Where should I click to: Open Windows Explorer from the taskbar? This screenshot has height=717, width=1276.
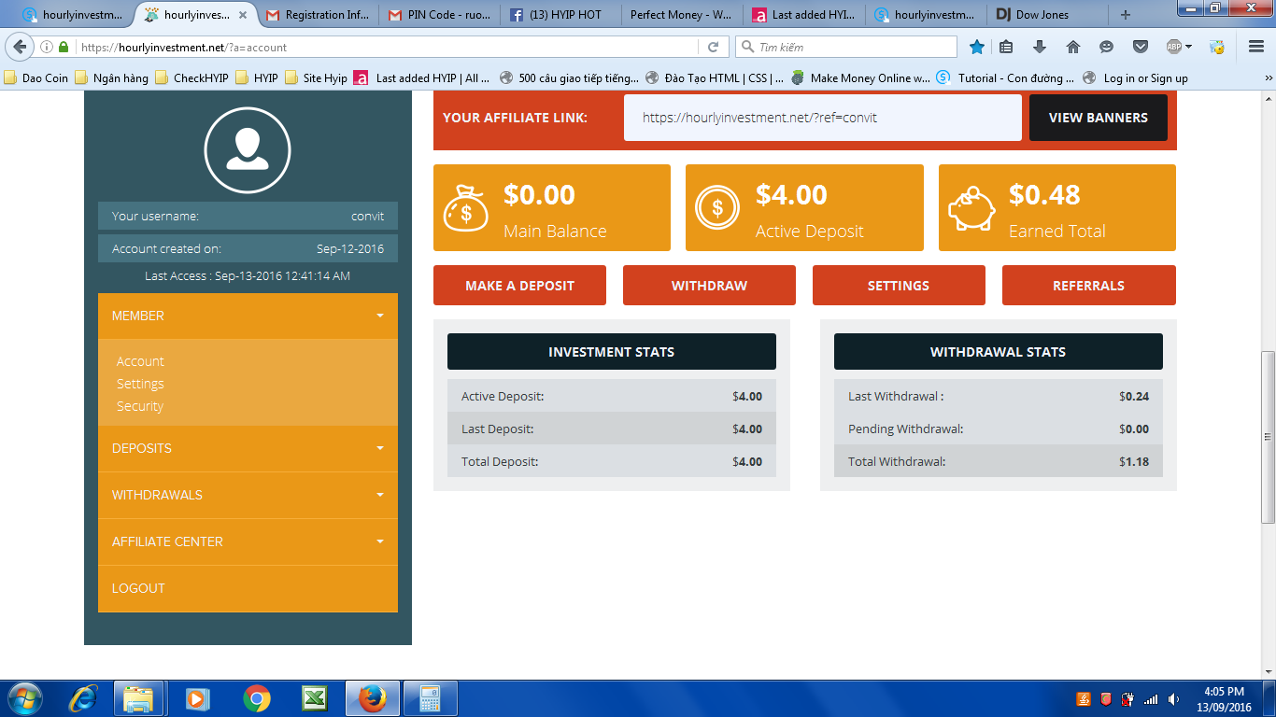point(138,698)
